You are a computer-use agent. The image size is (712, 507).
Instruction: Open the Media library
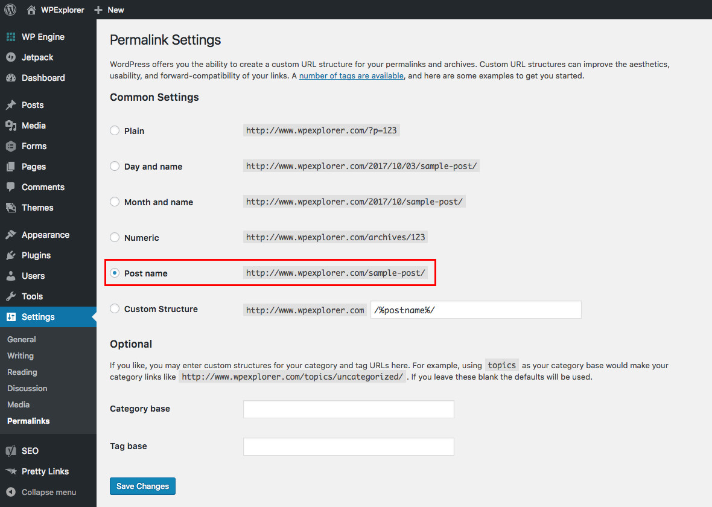click(x=32, y=126)
